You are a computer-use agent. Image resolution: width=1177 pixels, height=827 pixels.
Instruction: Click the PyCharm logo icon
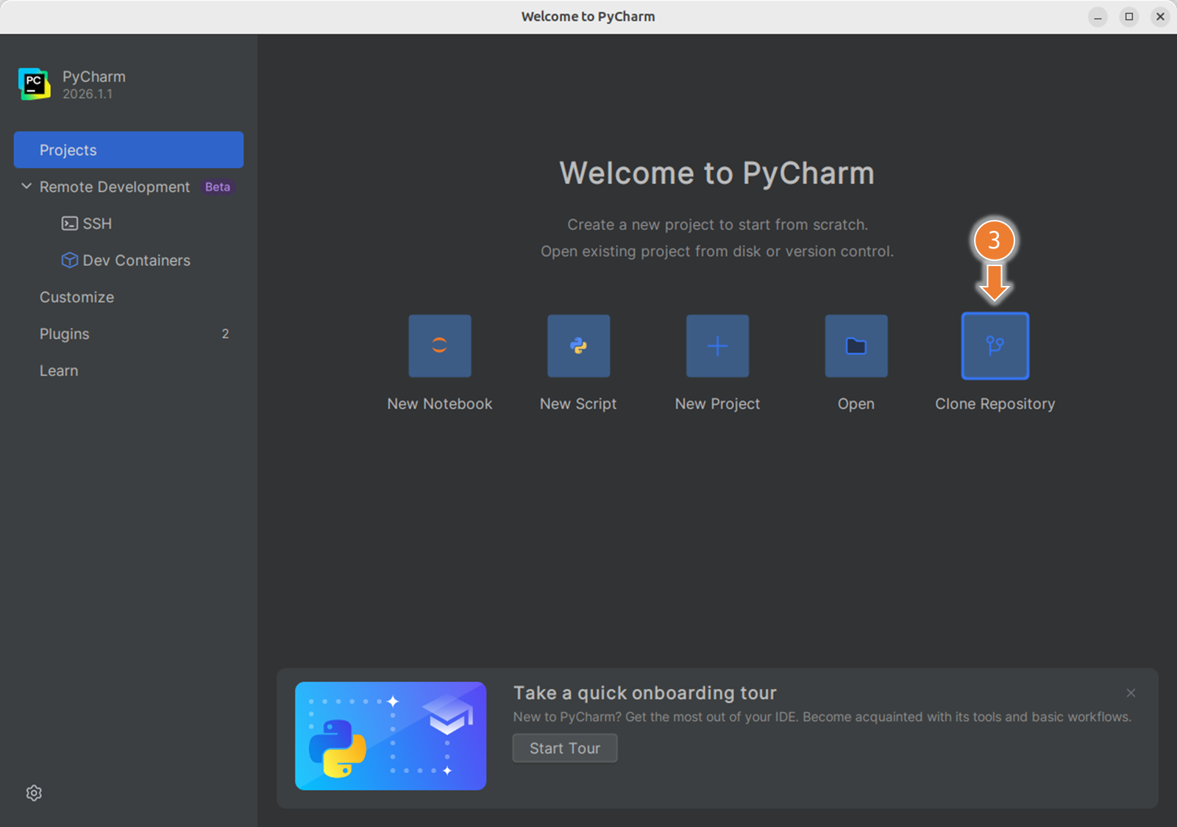[x=35, y=84]
